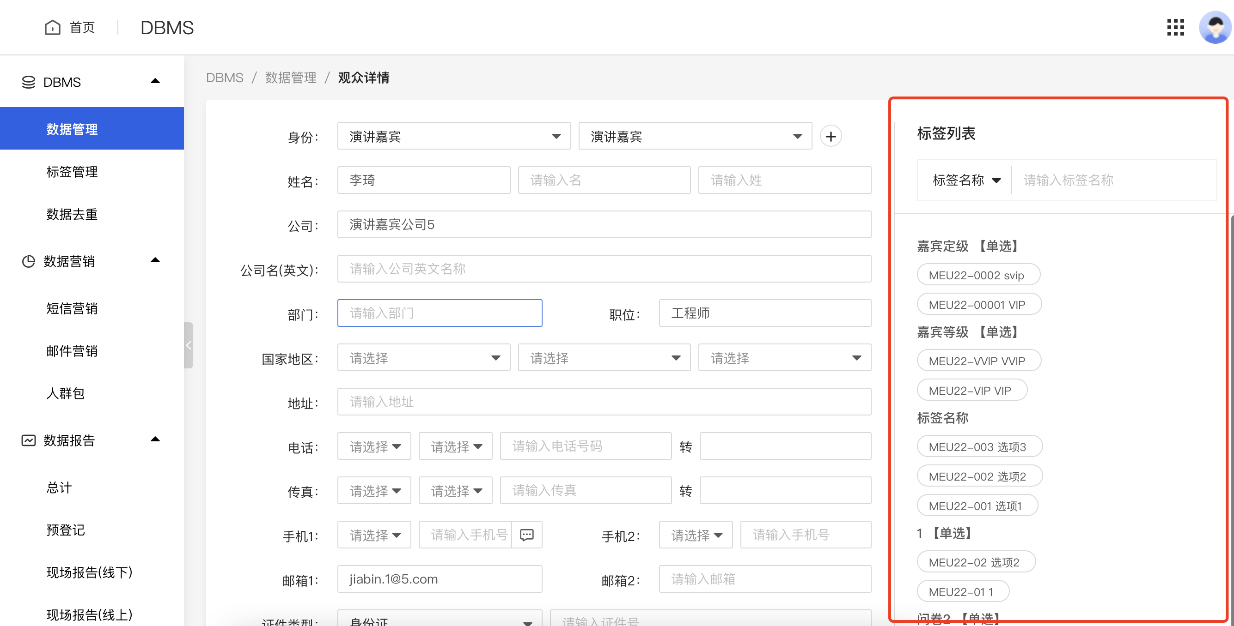Select 标签管理 in the sidebar

72,172
